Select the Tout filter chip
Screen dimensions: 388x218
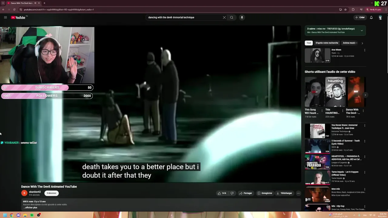coord(309,43)
